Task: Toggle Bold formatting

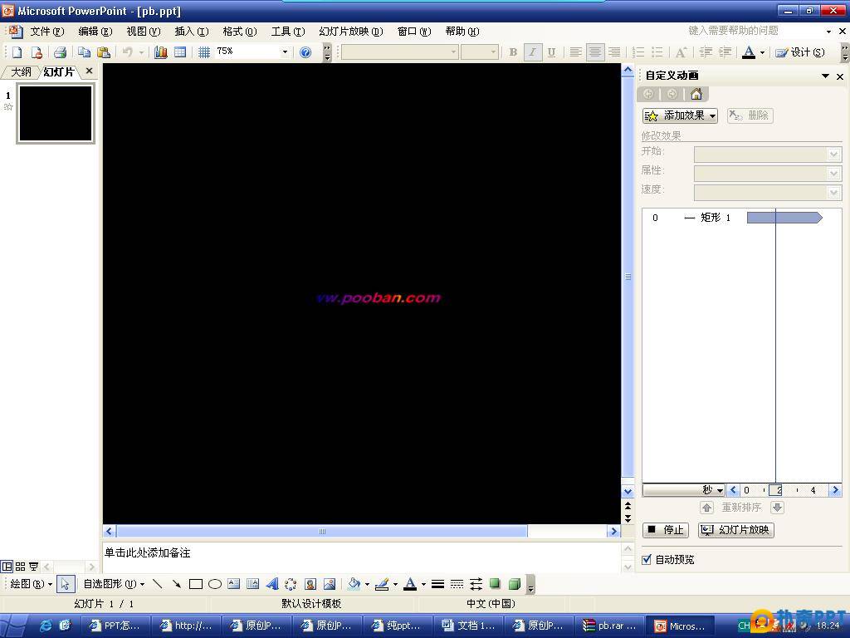Action: pyautogui.click(x=513, y=52)
